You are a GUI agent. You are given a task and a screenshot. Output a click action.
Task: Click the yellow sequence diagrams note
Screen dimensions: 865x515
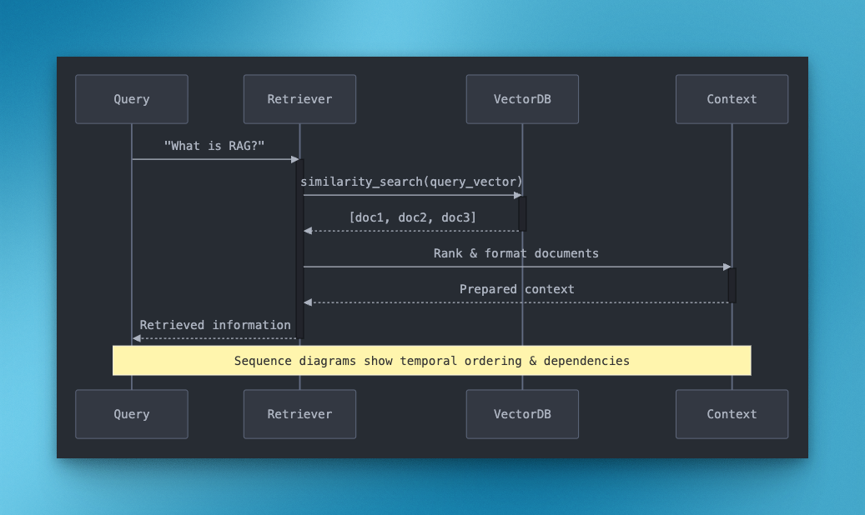[431, 361]
